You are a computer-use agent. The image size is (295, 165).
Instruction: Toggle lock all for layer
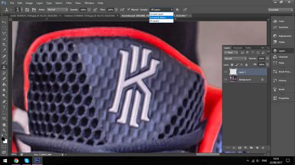(x=246, y=65)
